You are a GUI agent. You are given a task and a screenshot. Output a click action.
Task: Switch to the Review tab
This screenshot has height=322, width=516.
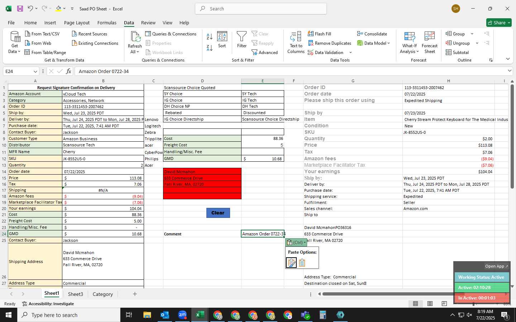point(148,23)
